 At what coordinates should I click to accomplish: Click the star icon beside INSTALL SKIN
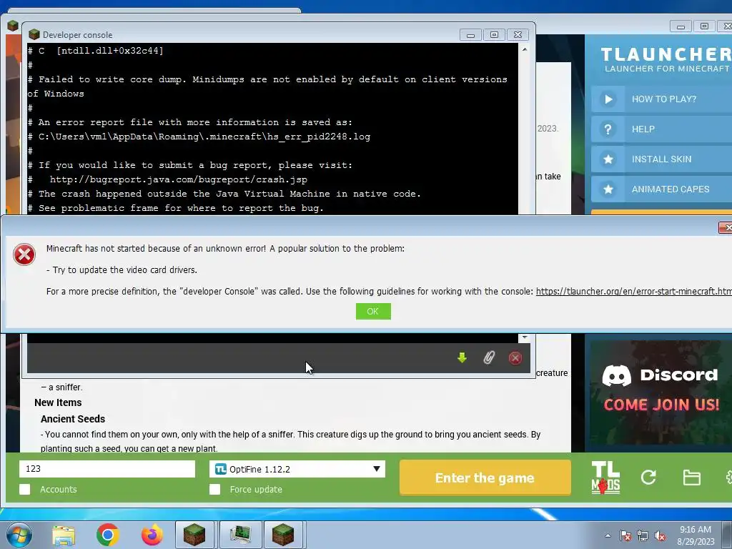coord(608,159)
